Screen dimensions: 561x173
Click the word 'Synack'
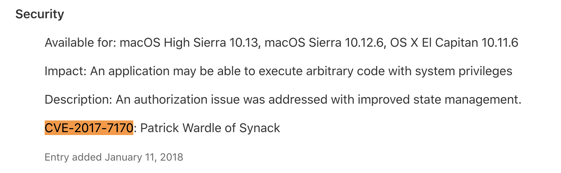point(260,128)
